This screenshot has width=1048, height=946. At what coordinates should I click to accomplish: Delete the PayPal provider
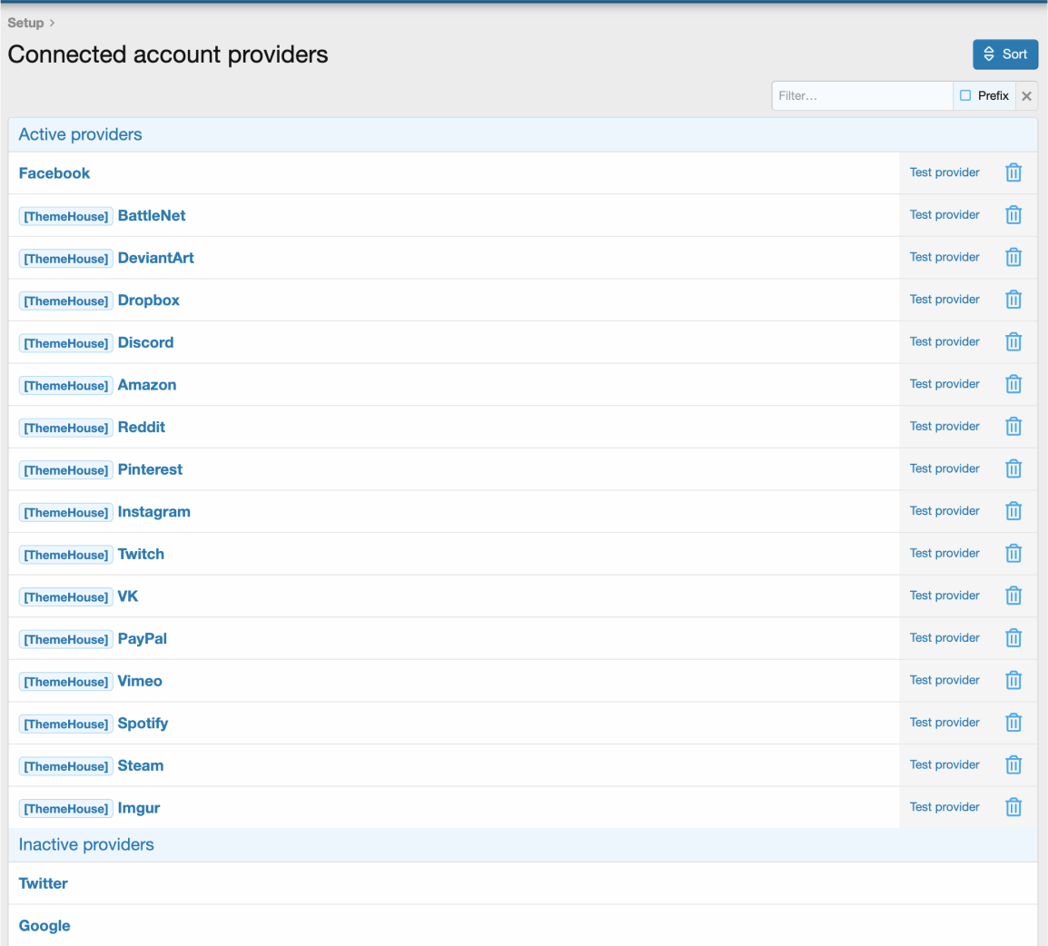coord(1013,638)
